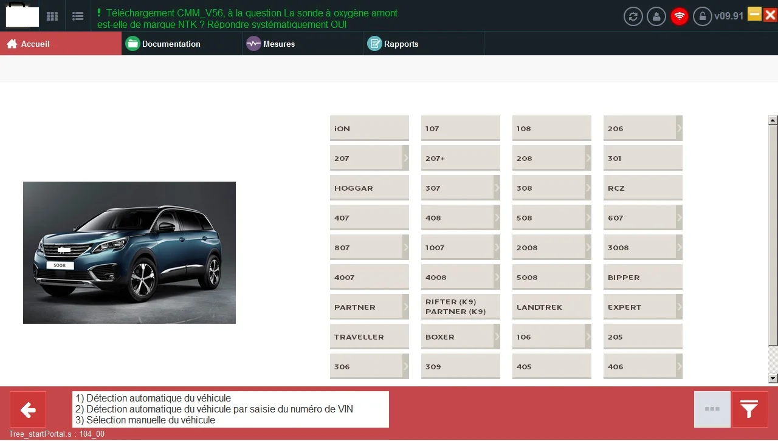Expand the 807 submenu arrow
Screen dimensions: 778x441
405,247
